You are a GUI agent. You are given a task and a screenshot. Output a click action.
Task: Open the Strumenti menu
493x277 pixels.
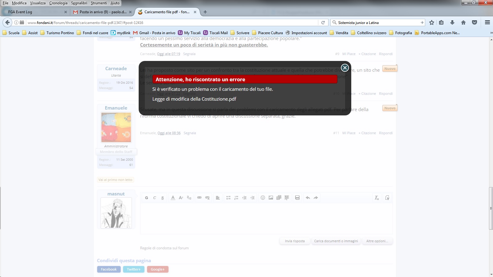[x=99, y=3]
